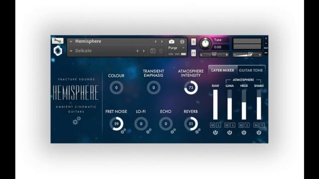The image size is (319, 179).
Task: Toggle power for the HELIX layer
Action: tap(244, 132)
